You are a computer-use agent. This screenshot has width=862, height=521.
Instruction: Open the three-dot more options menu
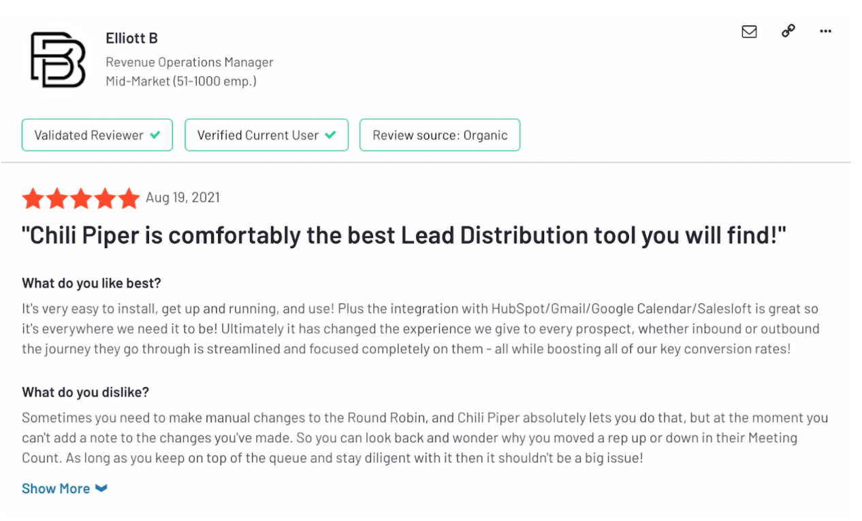coord(826,31)
